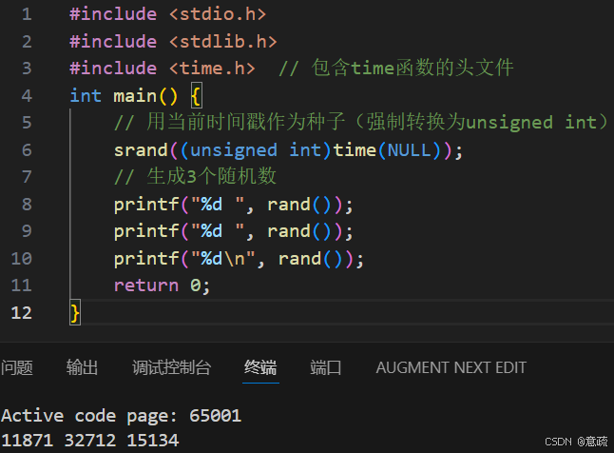The width and height of the screenshot is (614, 453).
Task: Switch to AUGMENT NEXT EDIT tab
Action: (x=451, y=367)
